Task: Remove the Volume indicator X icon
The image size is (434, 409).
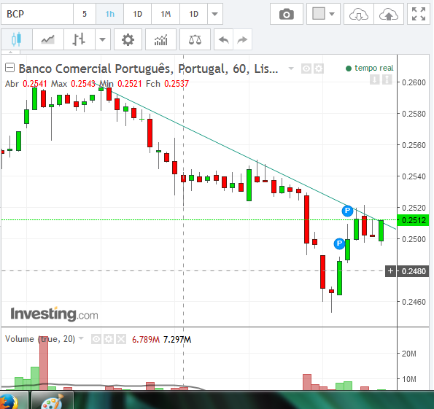Action: pyautogui.click(x=121, y=339)
